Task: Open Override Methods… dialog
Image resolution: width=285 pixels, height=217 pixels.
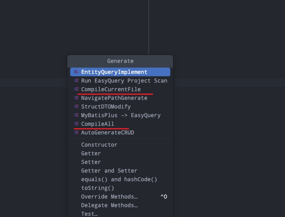Action: click(120, 197)
